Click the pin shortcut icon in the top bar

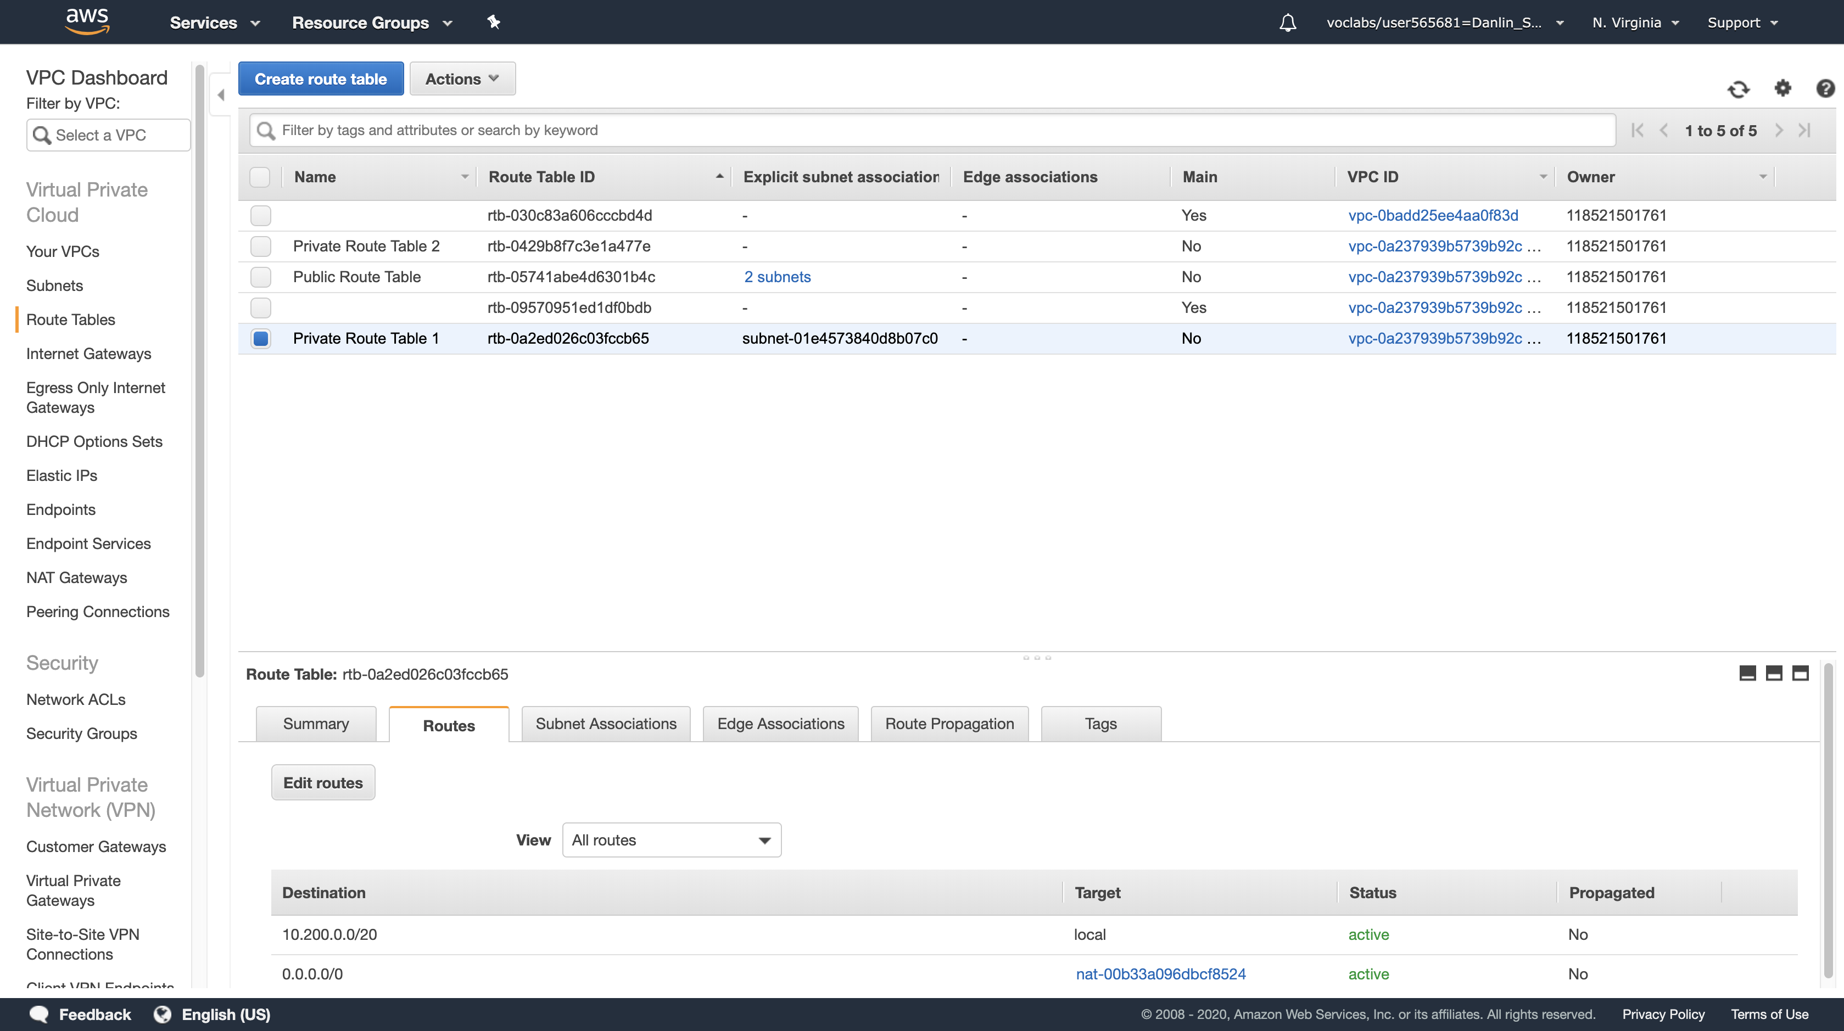pos(494,22)
